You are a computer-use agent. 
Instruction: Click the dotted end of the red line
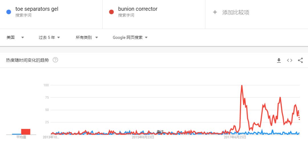[299, 116]
